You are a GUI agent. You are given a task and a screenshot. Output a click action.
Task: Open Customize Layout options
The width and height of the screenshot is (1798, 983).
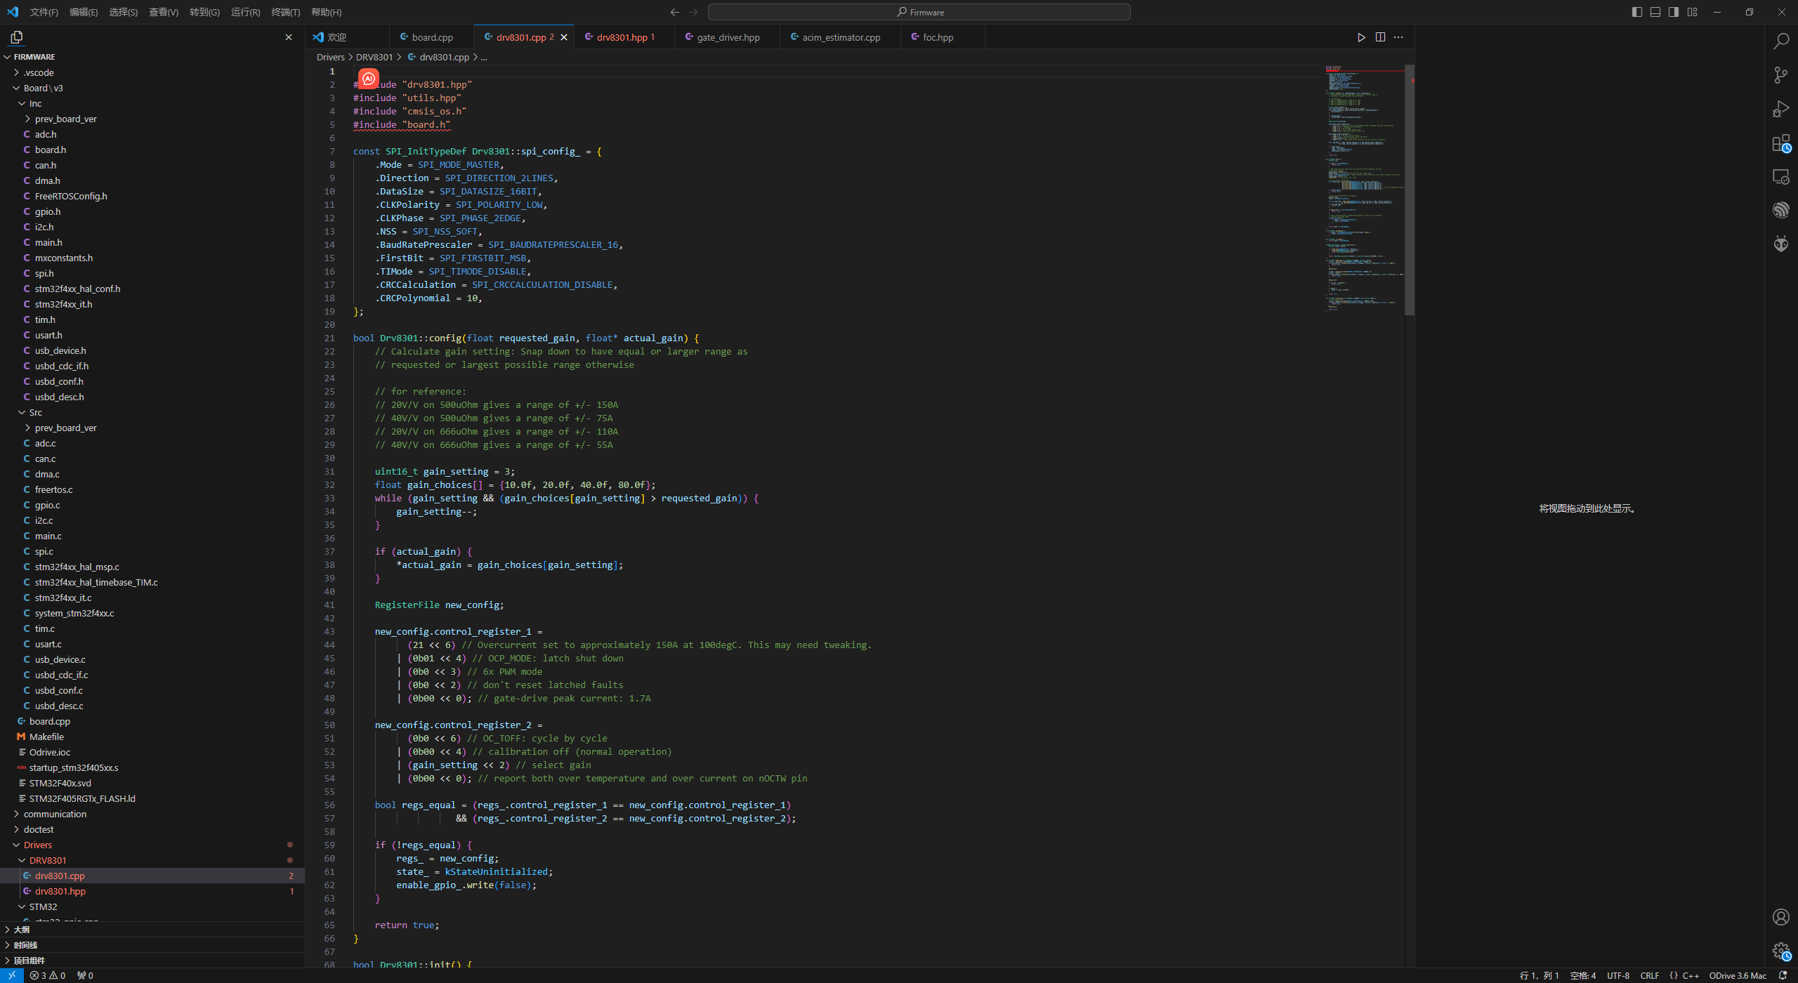[x=1692, y=12]
